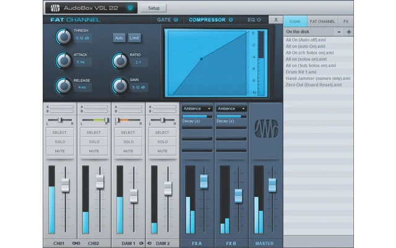Screen dimensions: 396x248
Task: Adjust FX B Decay slider
Action: (x=231, y=117)
